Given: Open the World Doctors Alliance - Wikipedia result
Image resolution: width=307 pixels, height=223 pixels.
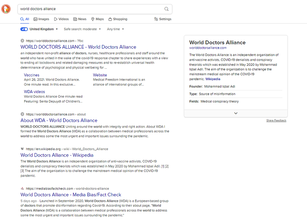Looking at the screenshot, I should (x=57, y=155).
